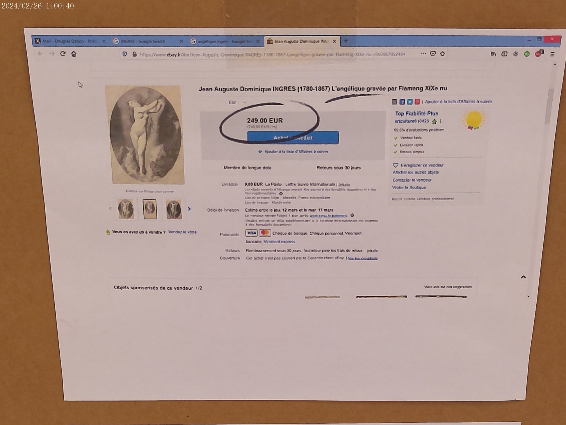Open page actions three-dot menu

[423, 54]
